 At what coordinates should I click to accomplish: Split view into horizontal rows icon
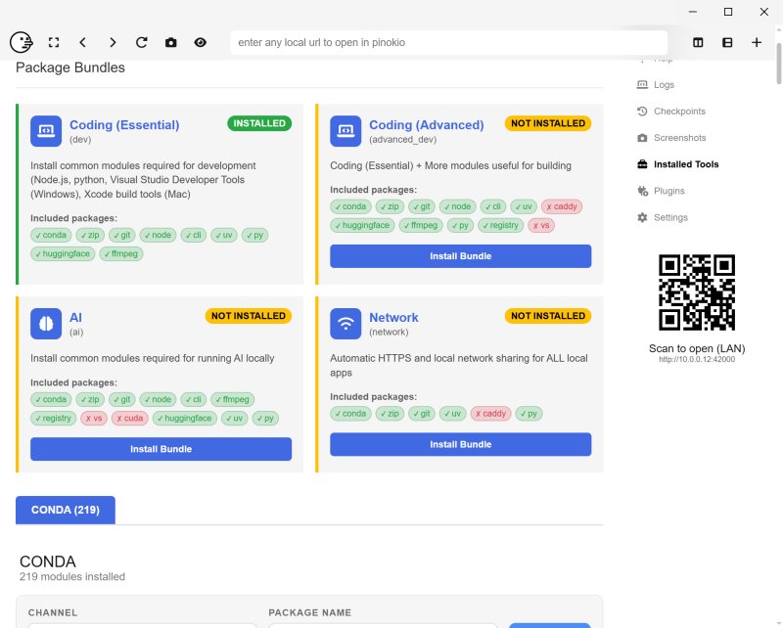point(727,42)
